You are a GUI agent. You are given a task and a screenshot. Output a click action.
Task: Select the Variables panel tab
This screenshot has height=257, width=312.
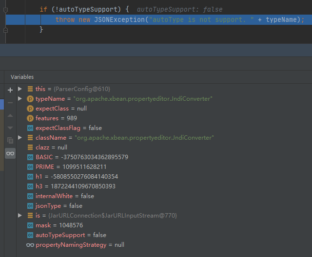click(x=22, y=77)
